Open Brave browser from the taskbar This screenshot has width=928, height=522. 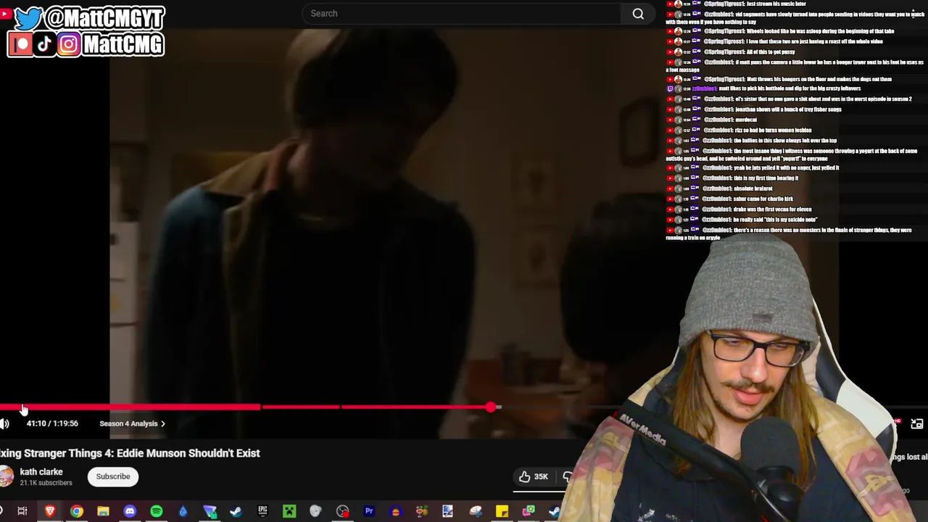50,512
